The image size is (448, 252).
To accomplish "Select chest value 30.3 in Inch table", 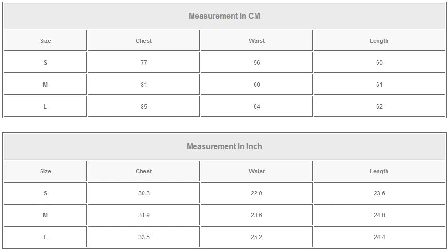I will (143, 193).
